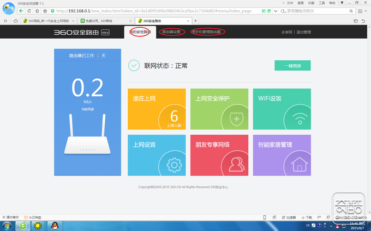Image resolution: width=371 pixels, height=231 pixels.
Task: Click 退出管理 to log out
Action: 303,32
